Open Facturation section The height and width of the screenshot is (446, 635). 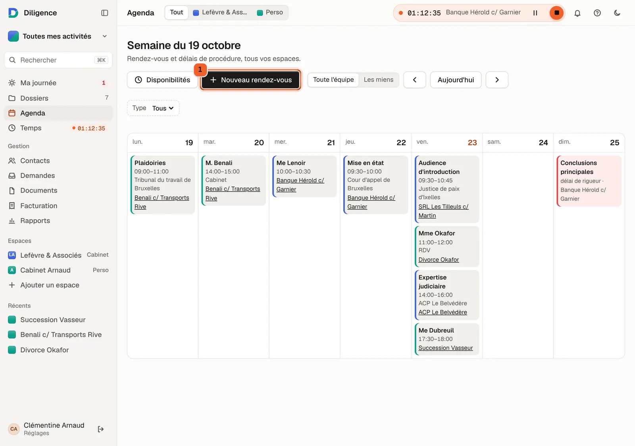(58, 206)
